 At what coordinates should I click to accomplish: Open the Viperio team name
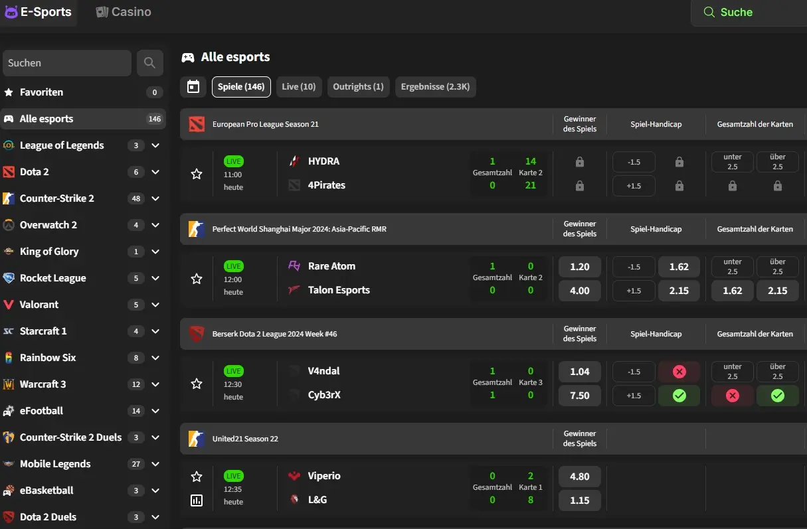point(324,476)
